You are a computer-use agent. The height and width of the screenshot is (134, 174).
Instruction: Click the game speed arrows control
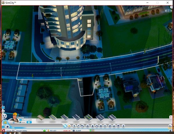point(13,131)
